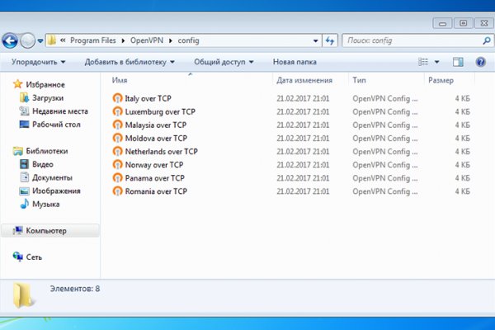The height and width of the screenshot is (330, 495).
Task: Select Компьютер in navigation pane
Action: click(x=46, y=231)
